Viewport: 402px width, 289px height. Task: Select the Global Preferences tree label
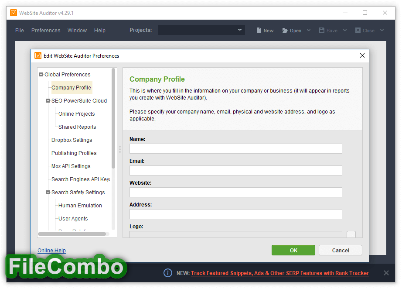(x=68, y=74)
